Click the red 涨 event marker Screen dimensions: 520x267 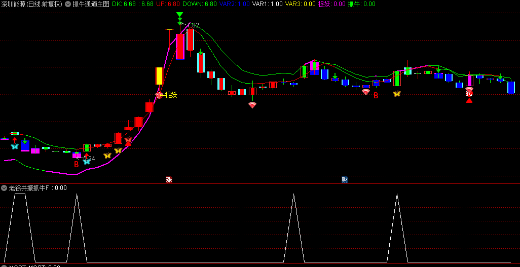point(169,179)
